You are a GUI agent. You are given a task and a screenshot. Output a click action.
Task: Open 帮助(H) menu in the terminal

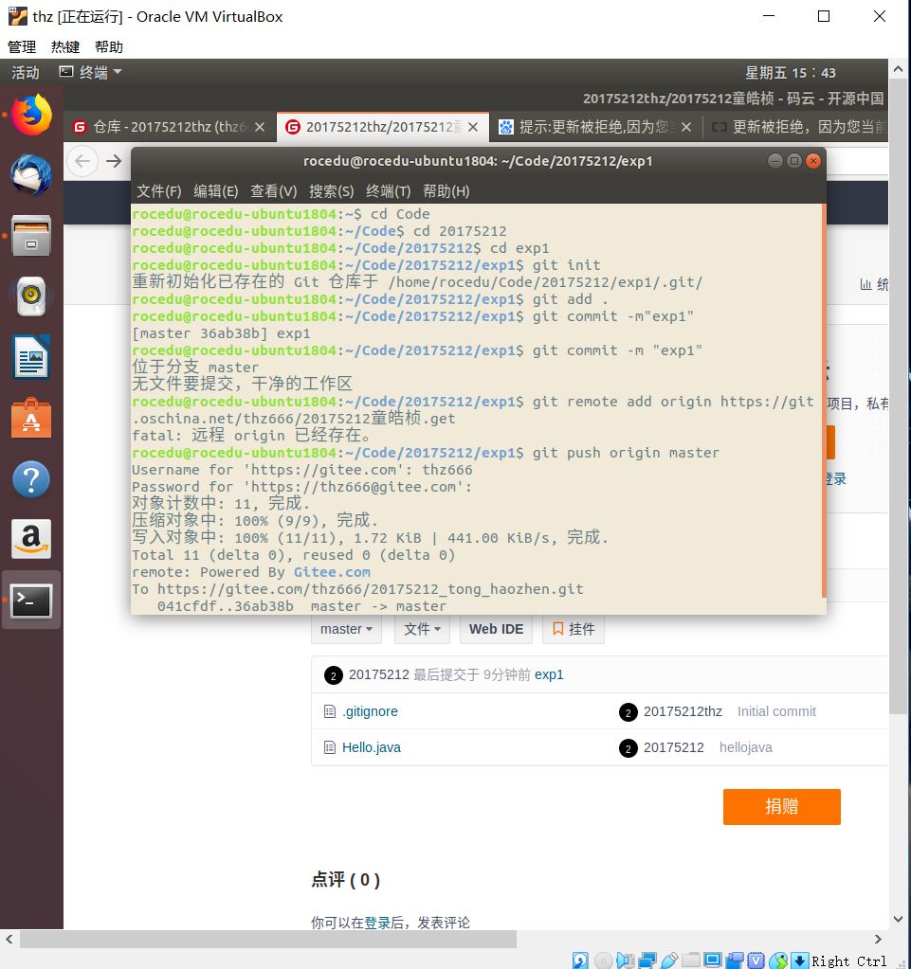(446, 191)
